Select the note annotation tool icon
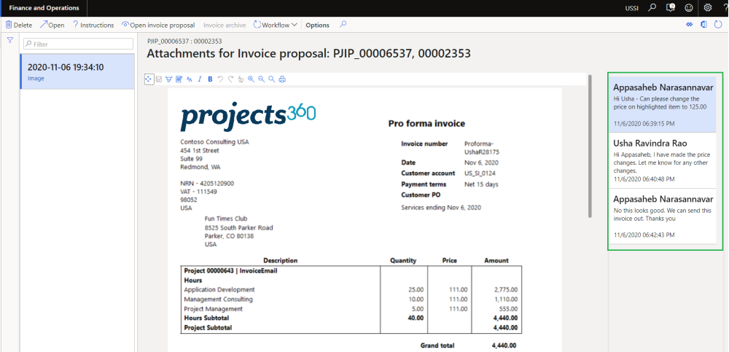Image resolution: width=729 pixels, height=352 pixels. 179,79
